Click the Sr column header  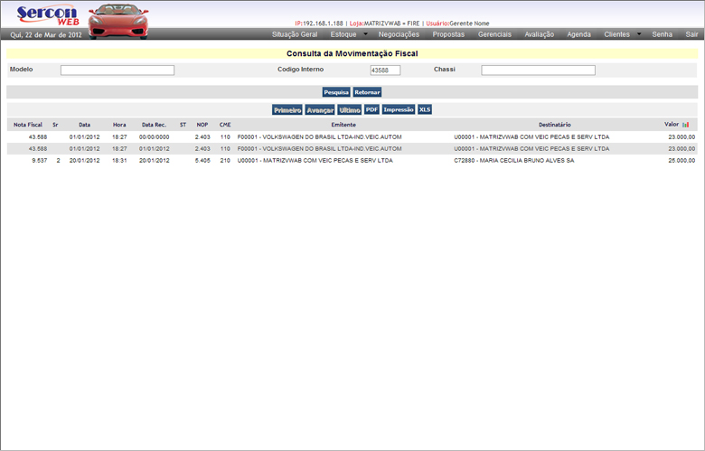point(55,125)
